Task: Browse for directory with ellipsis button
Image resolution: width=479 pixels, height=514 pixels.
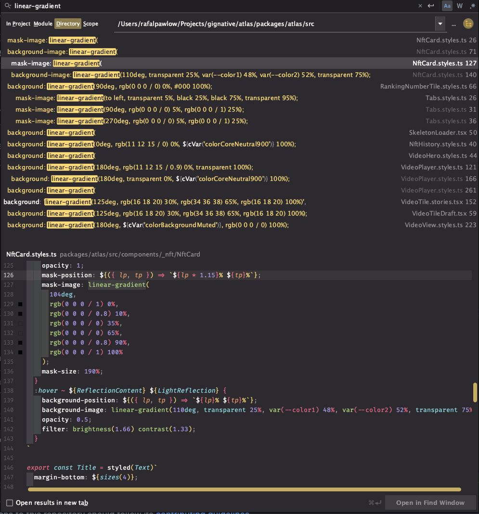Action: [454, 24]
